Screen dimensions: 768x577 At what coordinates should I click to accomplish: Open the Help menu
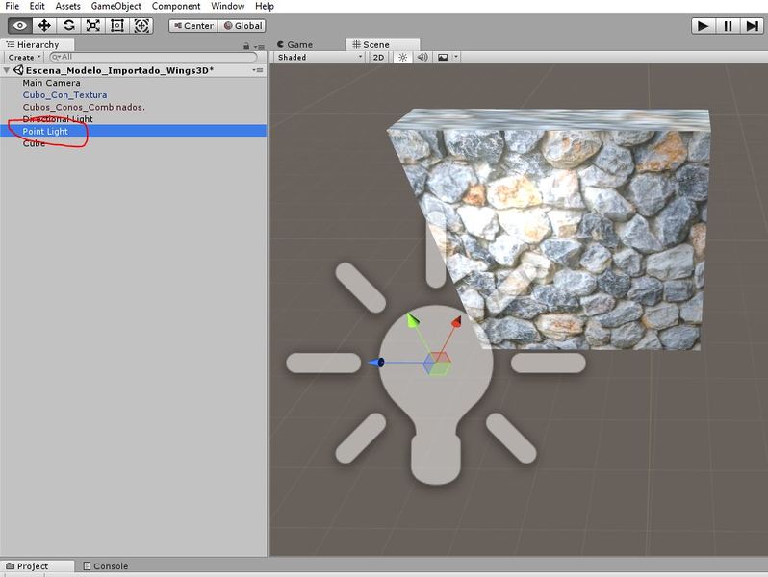[x=265, y=6]
